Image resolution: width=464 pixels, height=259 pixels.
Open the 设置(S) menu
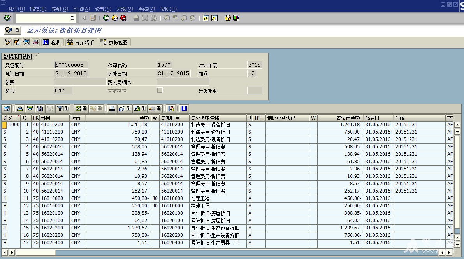coord(103,9)
